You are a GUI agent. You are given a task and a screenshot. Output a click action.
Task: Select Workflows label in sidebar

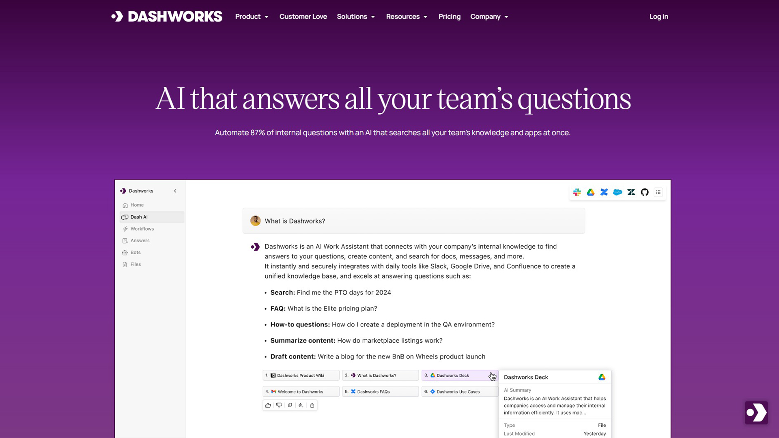pyautogui.click(x=142, y=229)
